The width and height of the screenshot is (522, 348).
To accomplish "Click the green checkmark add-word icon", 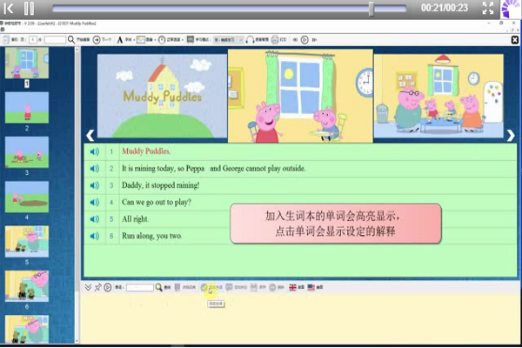I will point(204,287).
